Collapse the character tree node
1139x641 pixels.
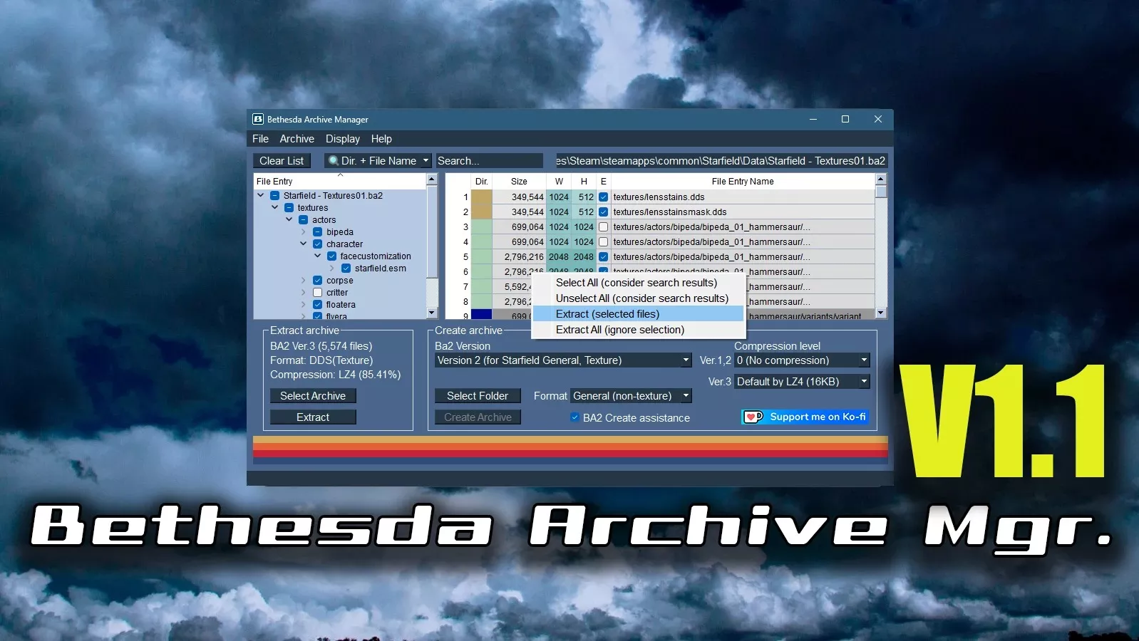[304, 244]
